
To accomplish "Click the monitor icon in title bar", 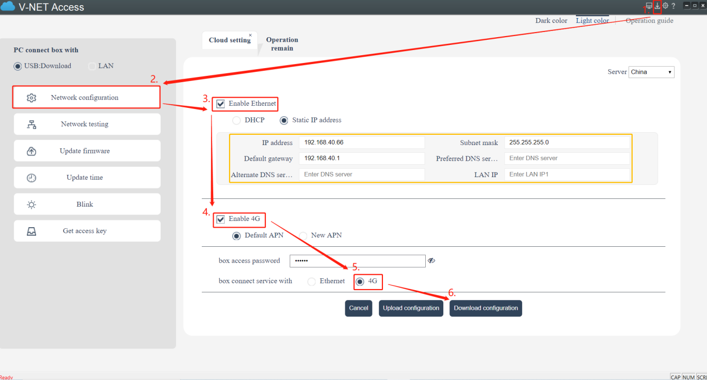I will tap(649, 6).
